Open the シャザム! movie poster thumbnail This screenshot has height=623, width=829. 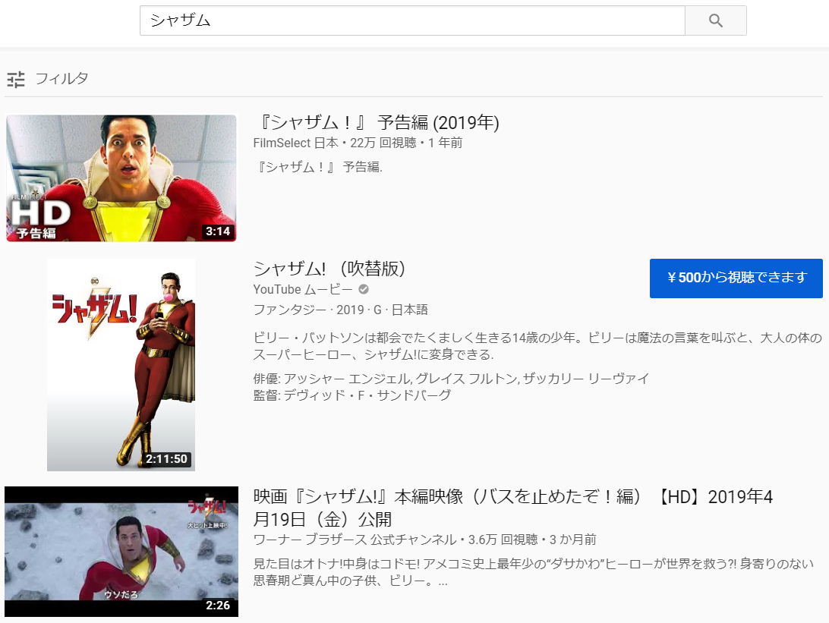click(x=121, y=364)
